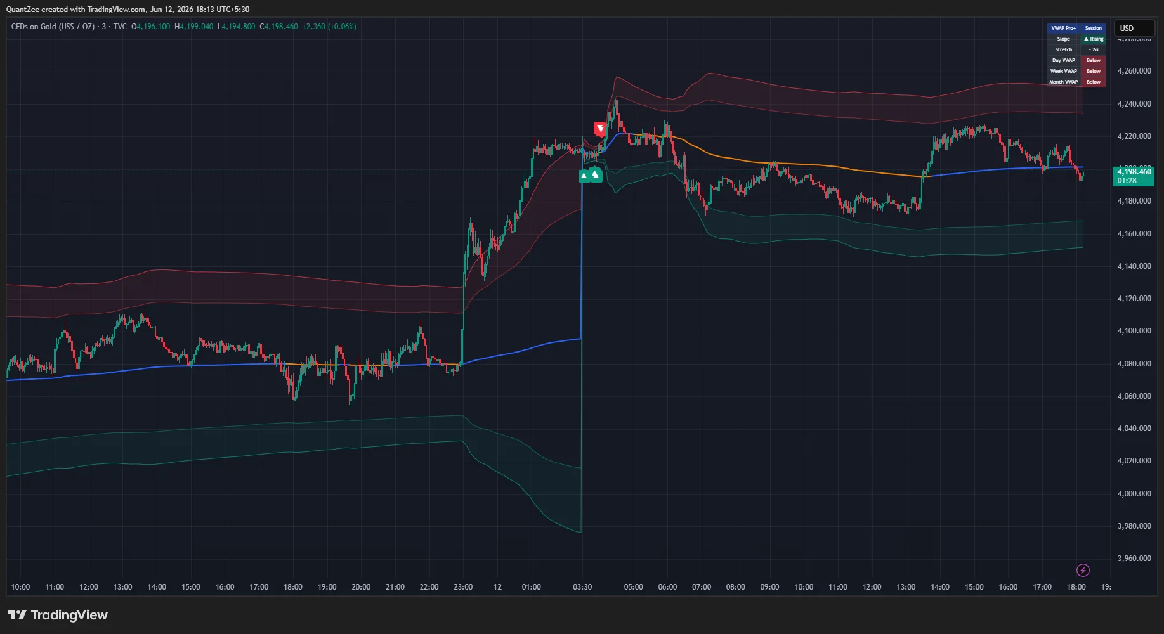Click the 4,100.000 price axis label
The image size is (1164, 634).
click(x=1134, y=331)
